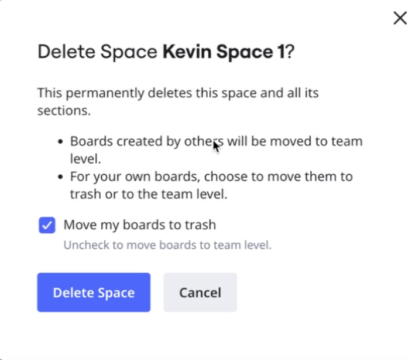This screenshot has height=360, width=412.
Task: Click the first bullet point dot
Action: (61, 142)
